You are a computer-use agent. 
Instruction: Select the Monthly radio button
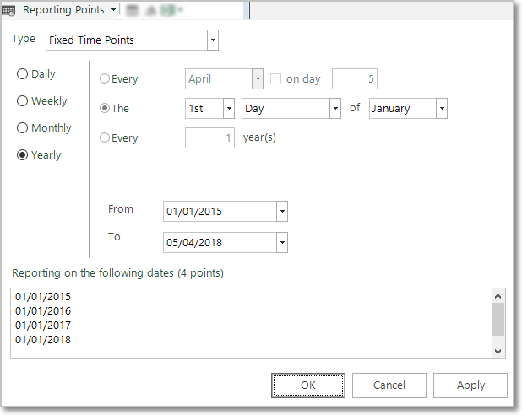tap(22, 127)
